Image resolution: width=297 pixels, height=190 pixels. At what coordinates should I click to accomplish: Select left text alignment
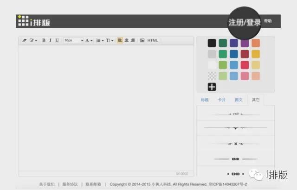120,40
